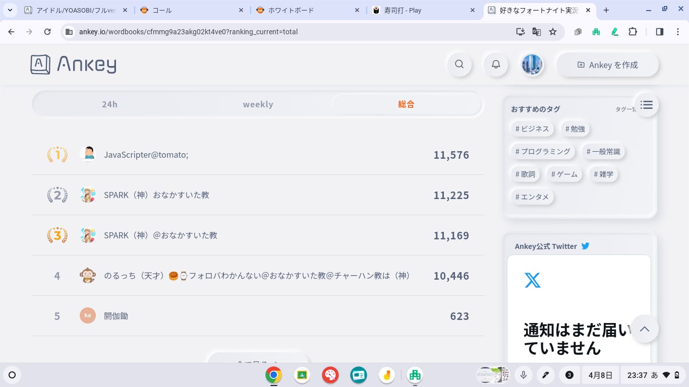Open the #プログラミング tag
689x387 pixels.
point(542,151)
